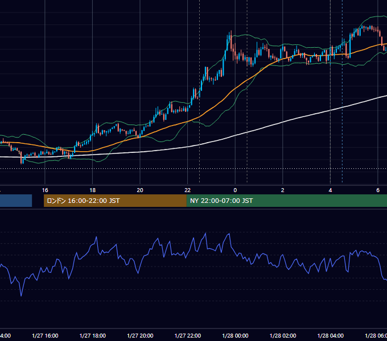Viewport: 387px width, 341px height.
Task: Click the 1/28 02:00 date label
Action: [283, 335]
